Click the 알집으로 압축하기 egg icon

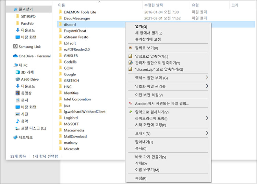coord(130,56)
